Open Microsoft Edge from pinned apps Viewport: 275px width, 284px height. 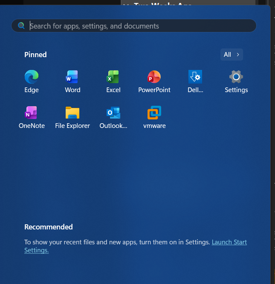(x=32, y=77)
